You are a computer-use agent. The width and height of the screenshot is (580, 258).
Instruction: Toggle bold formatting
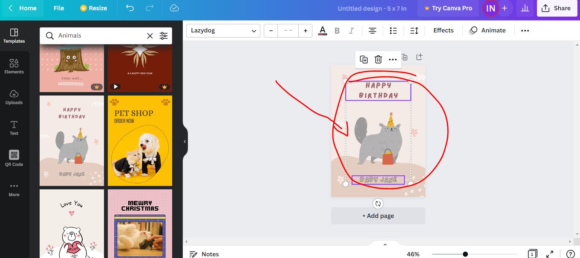(x=337, y=30)
